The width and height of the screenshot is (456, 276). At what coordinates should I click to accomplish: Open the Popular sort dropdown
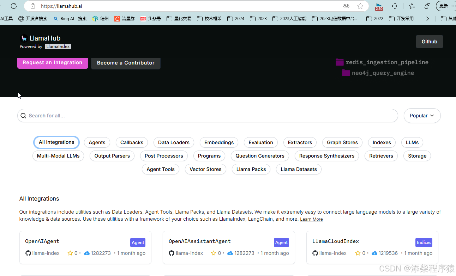click(422, 116)
